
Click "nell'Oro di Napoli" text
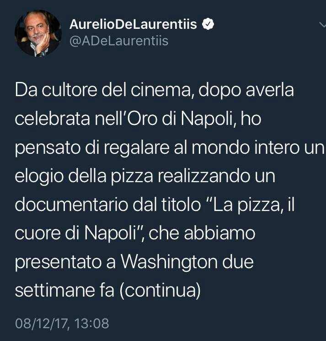tap(165, 119)
